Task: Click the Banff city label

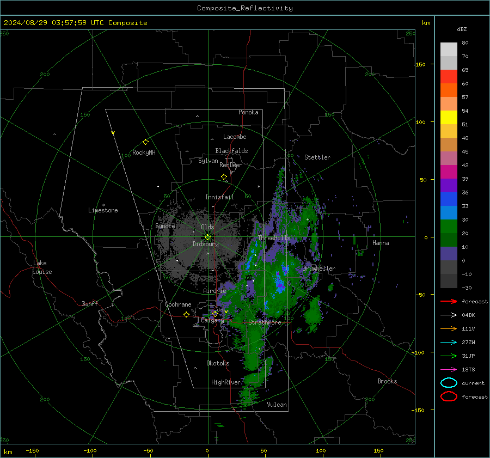Action: tap(90, 304)
